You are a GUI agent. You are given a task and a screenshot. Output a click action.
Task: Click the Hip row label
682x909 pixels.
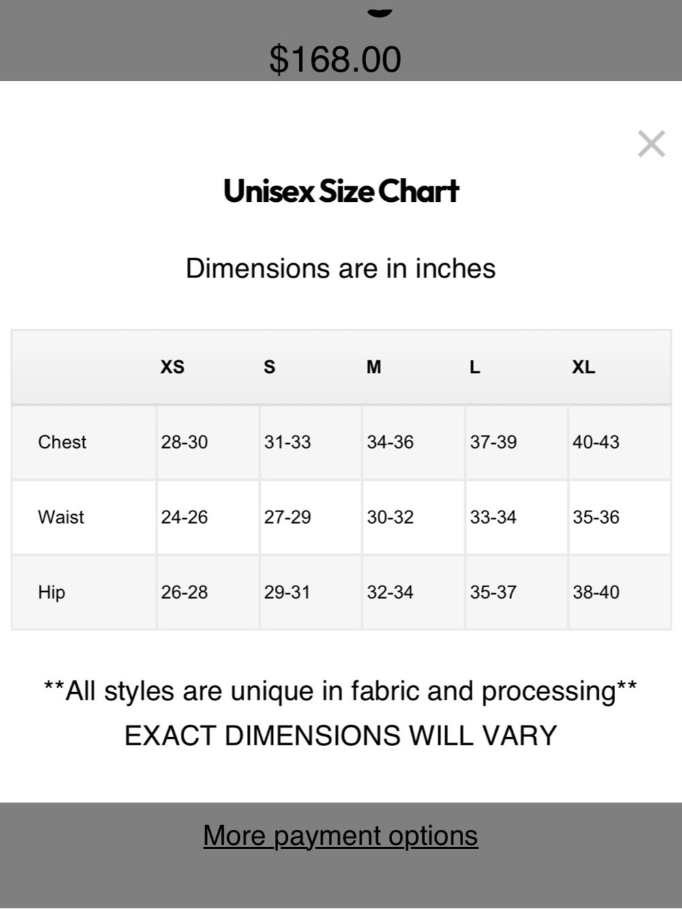pyautogui.click(x=52, y=592)
